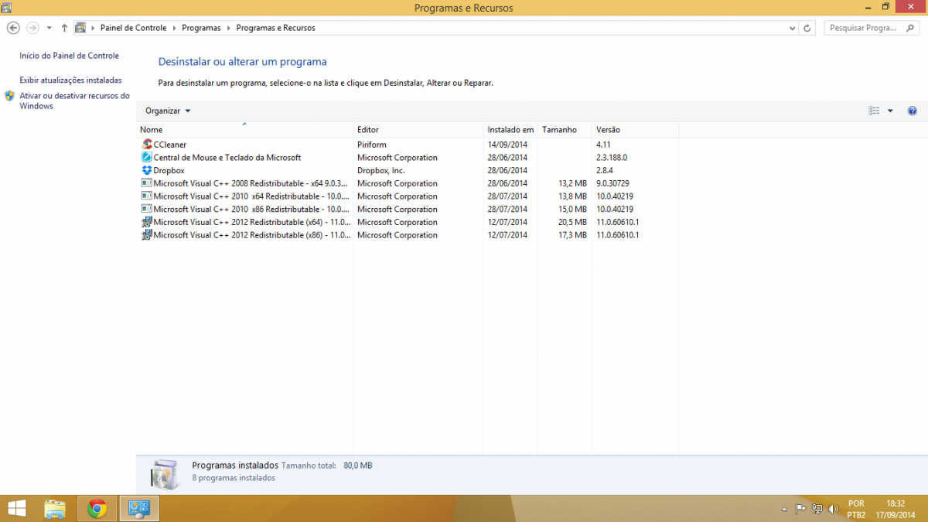928x522 pixels.
Task: Sort the list by the Editor column
Action: click(x=418, y=129)
